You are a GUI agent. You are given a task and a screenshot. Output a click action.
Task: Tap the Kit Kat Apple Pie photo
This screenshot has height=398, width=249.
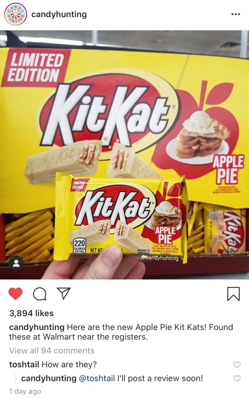[x=124, y=155]
